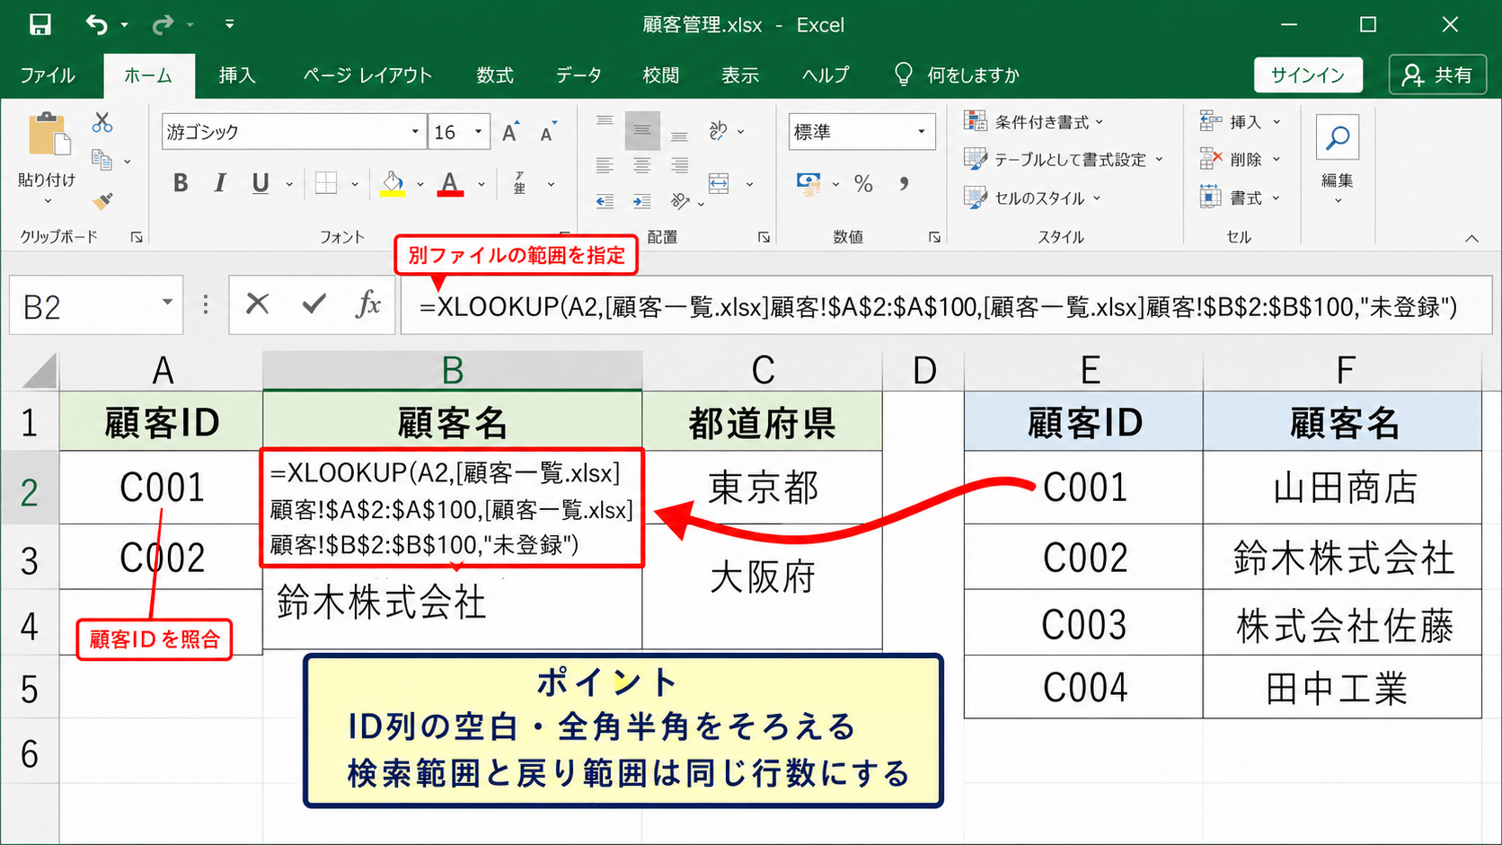Viewport: 1502px width, 845px height.
Task: Copy selection with the copy icon
Action: click(102, 160)
